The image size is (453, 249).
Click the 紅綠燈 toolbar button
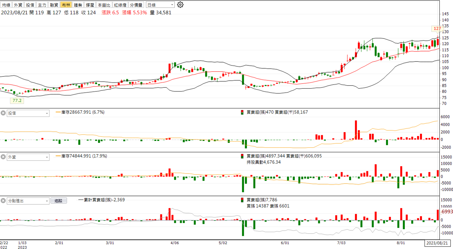coord(120,5)
